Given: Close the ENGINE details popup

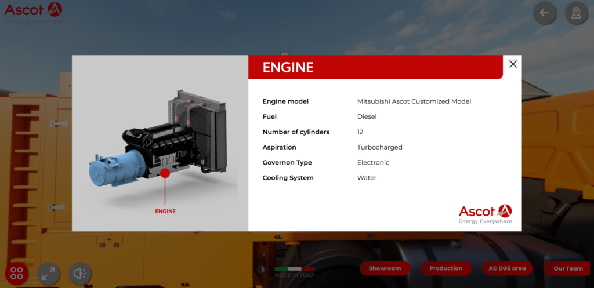Looking at the screenshot, I should [513, 64].
